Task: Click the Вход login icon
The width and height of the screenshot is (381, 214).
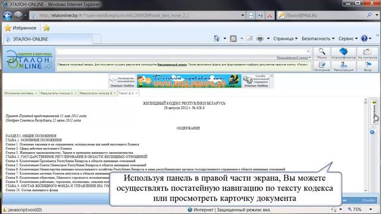Action: point(367,66)
